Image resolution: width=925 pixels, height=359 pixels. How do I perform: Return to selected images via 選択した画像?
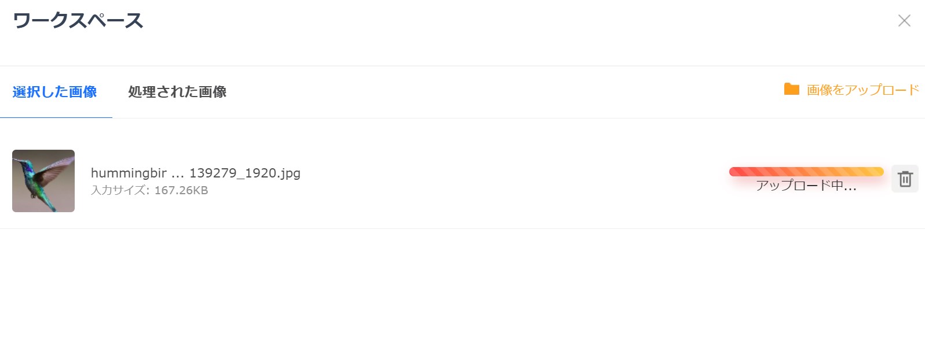[55, 92]
